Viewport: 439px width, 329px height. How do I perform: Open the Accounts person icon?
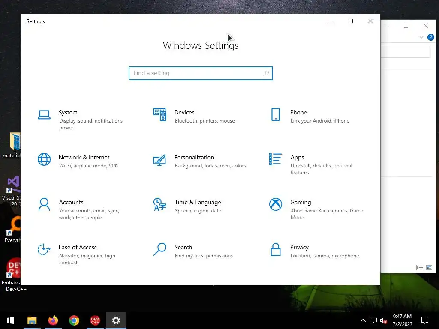pyautogui.click(x=44, y=204)
